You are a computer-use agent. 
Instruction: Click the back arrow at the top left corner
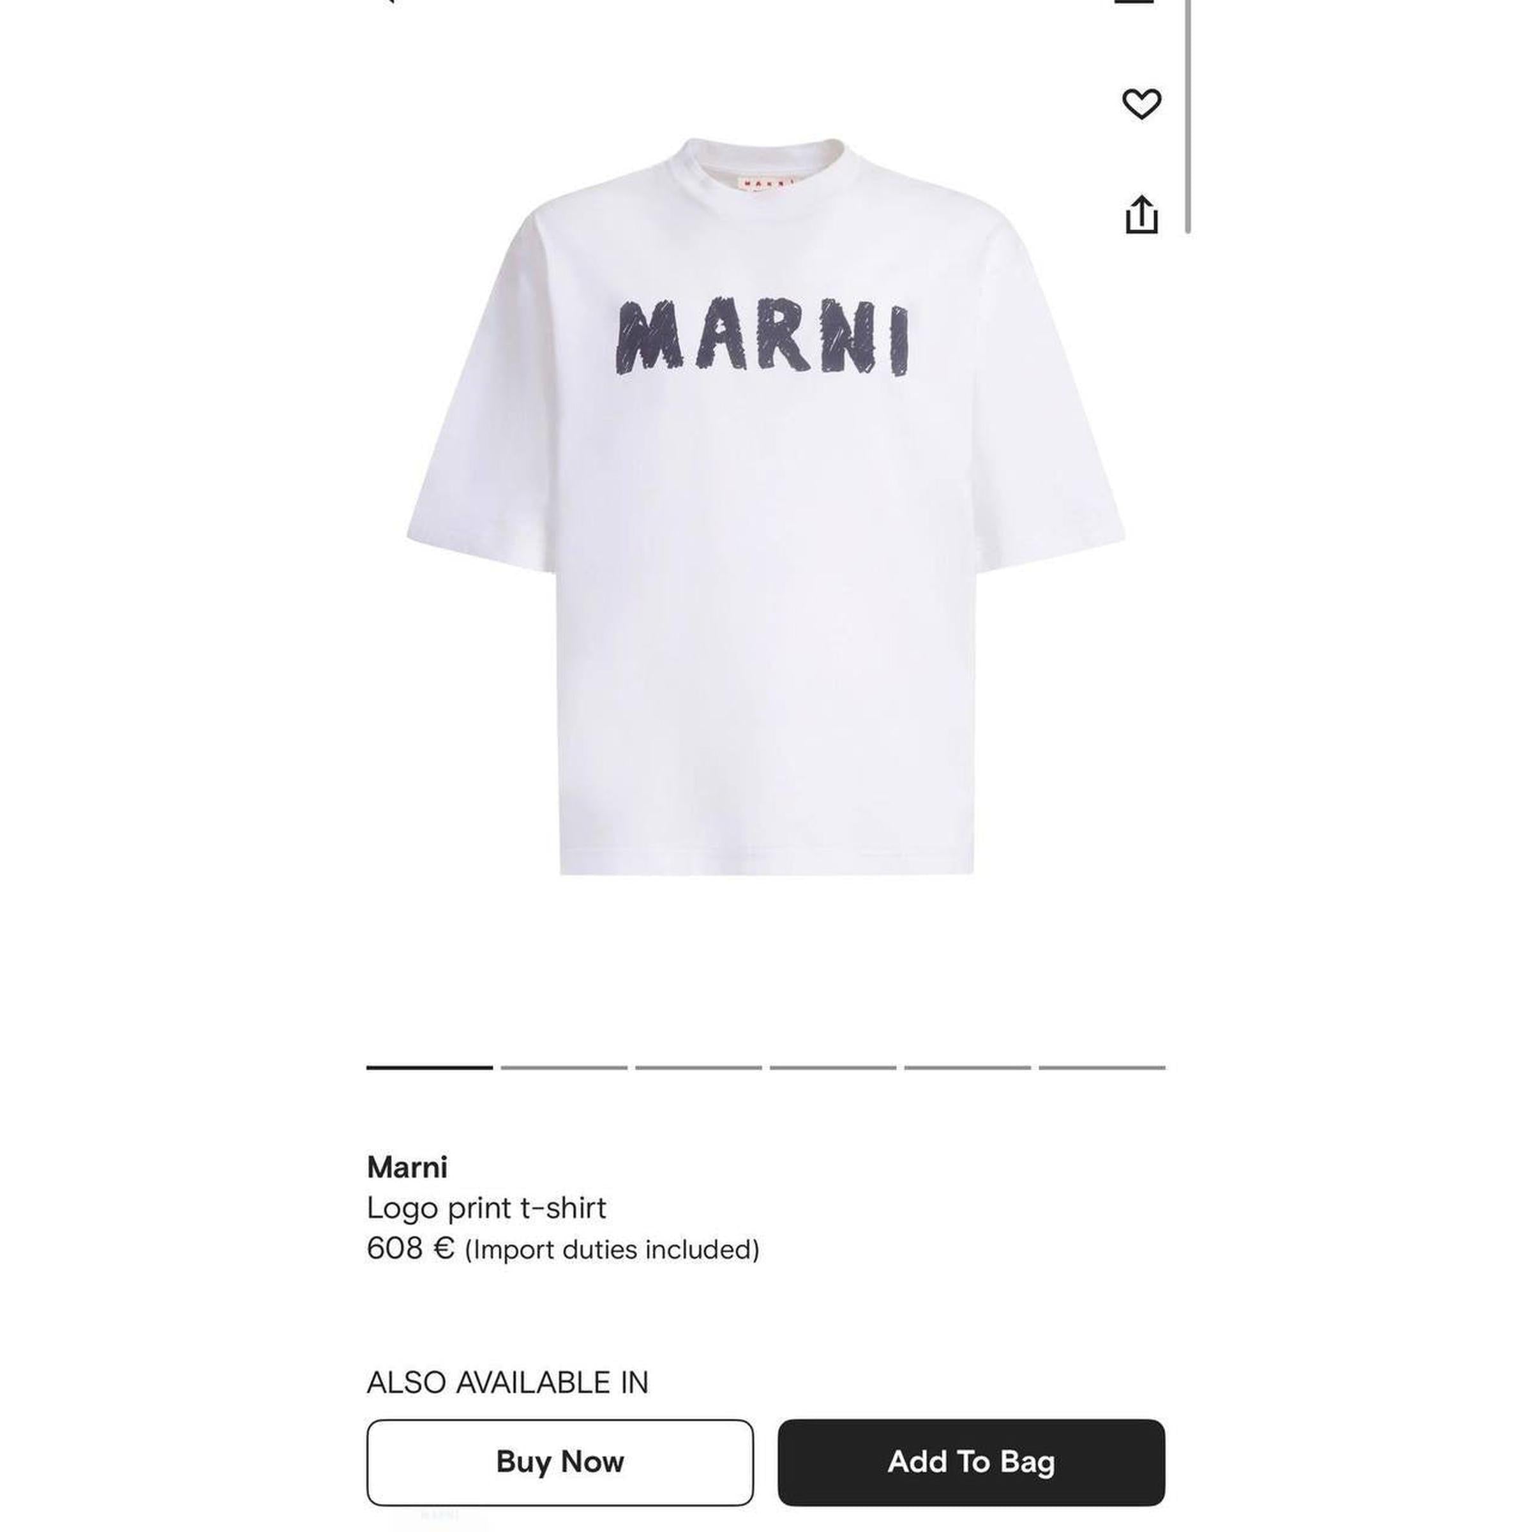387,3
